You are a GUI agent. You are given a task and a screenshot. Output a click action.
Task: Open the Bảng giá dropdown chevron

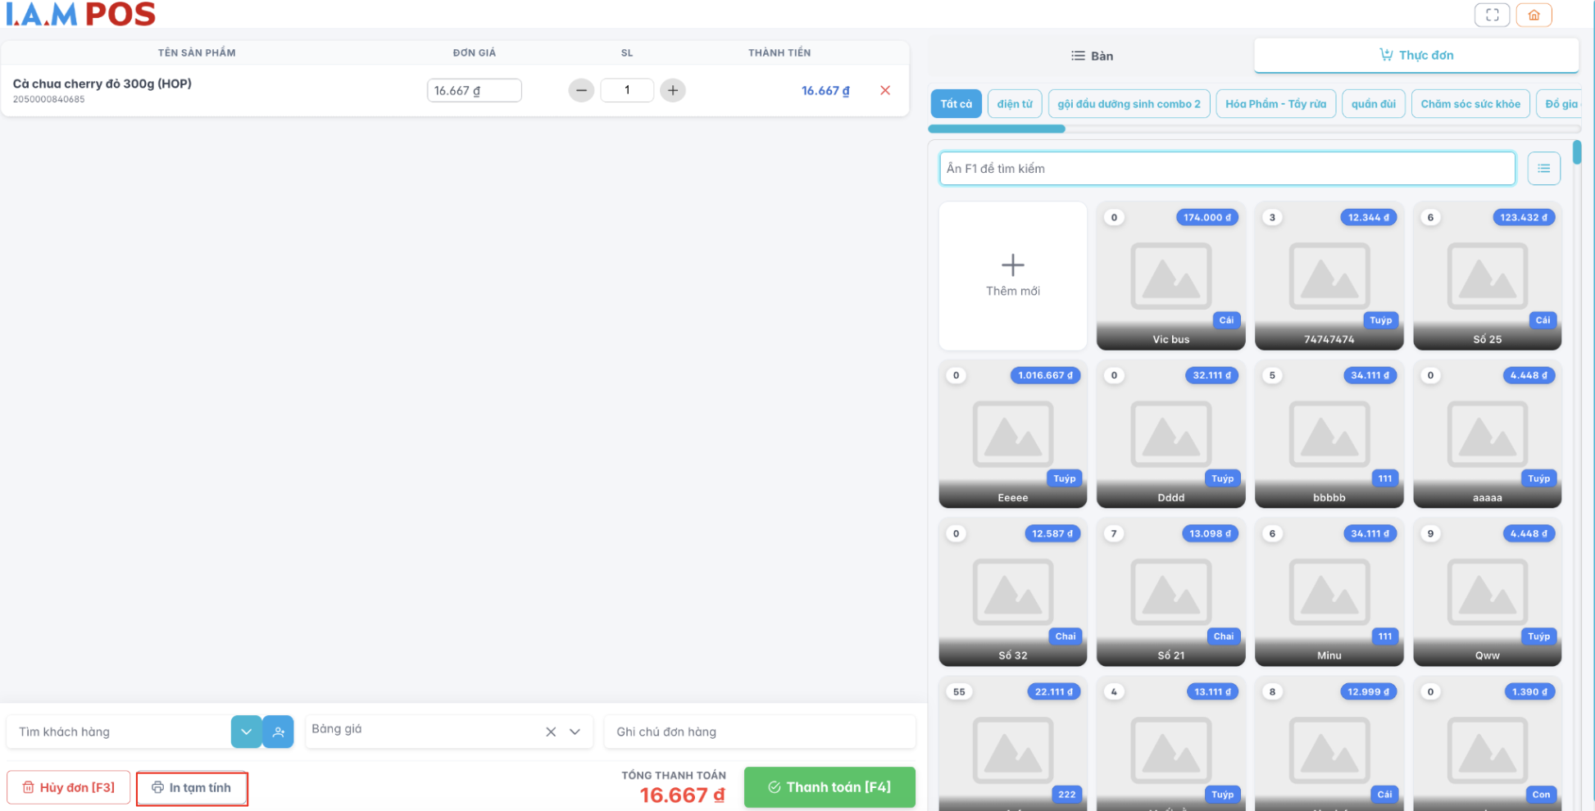tap(575, 732)
